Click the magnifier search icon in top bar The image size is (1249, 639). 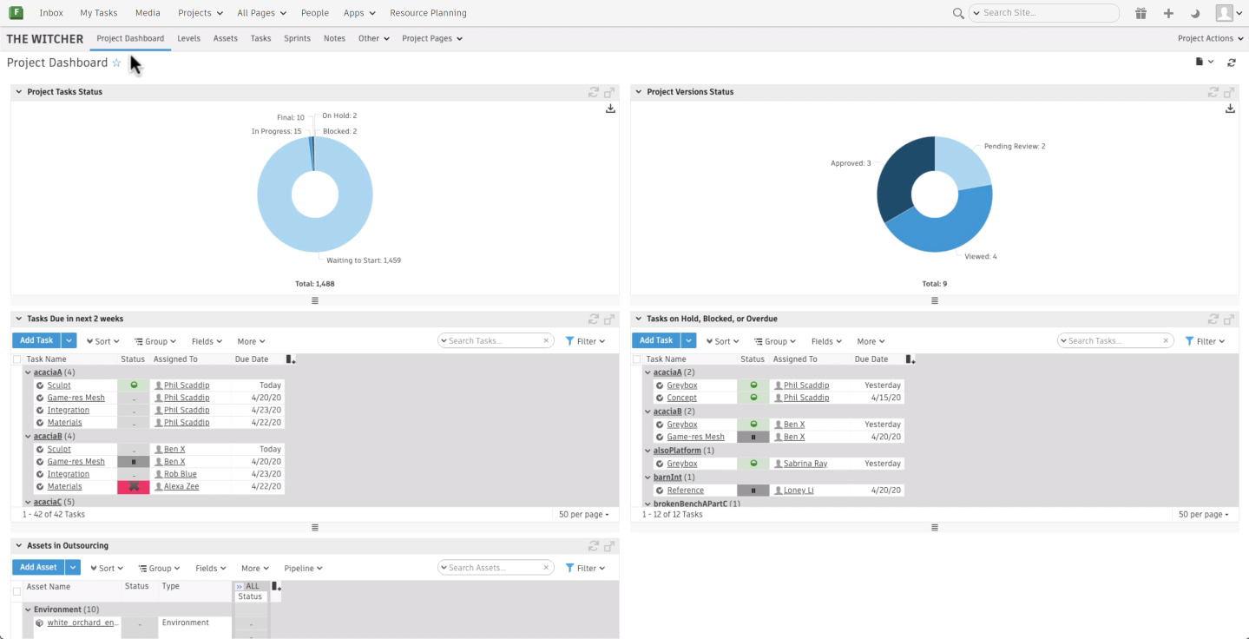tap(958, 13)
